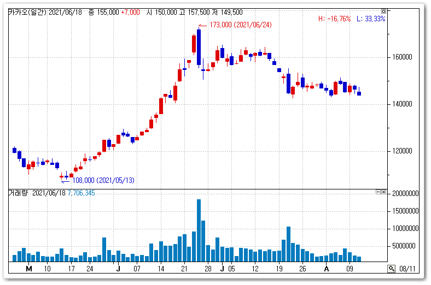Click the M (May) marker on date axis

click(29, 269)
